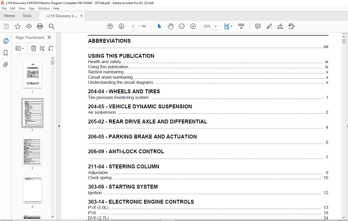Select page 1 thumbnail
Image resolution: width=348 pixels, height=221 pixels.
coord(32,75)
